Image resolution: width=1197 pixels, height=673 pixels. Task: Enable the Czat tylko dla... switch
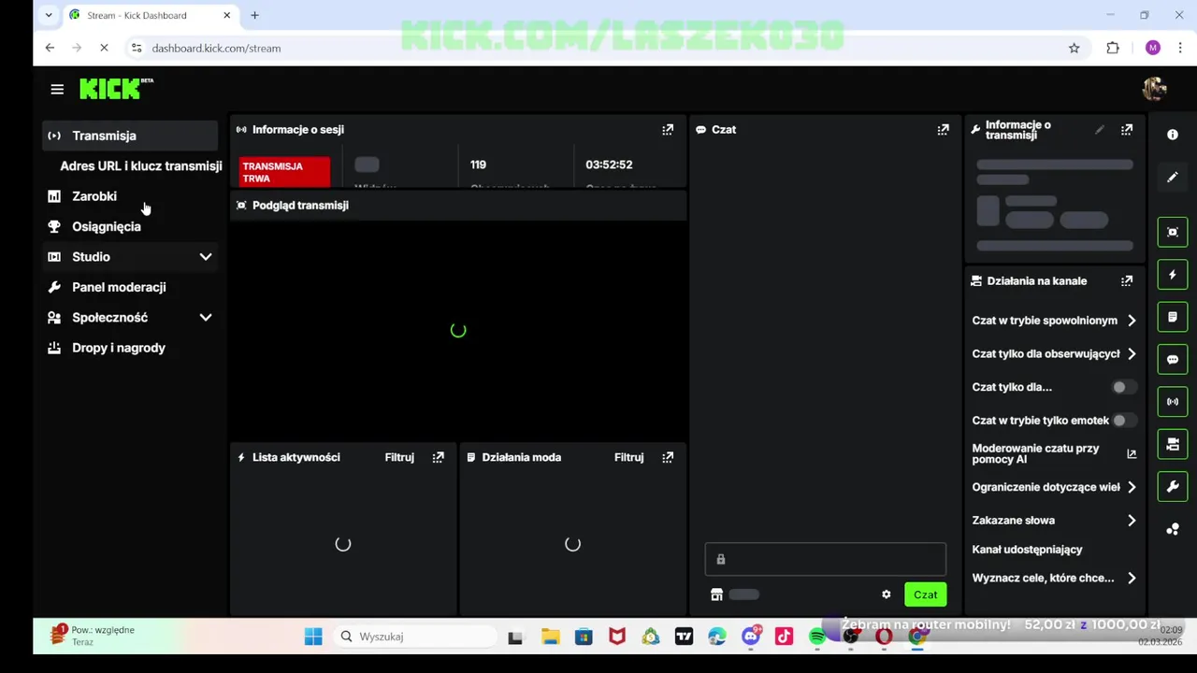click(1123, 387)
